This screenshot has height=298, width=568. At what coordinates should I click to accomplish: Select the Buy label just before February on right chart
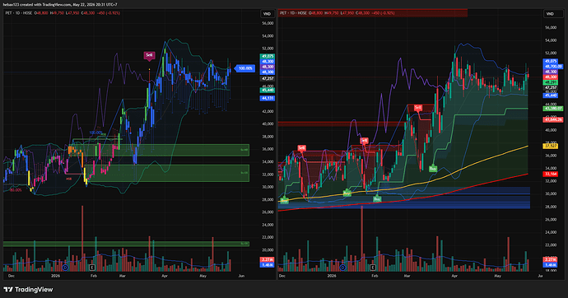click(377, 198)
